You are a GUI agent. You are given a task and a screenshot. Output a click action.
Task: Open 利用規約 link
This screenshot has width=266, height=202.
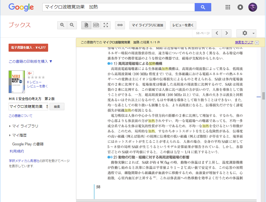17,151
